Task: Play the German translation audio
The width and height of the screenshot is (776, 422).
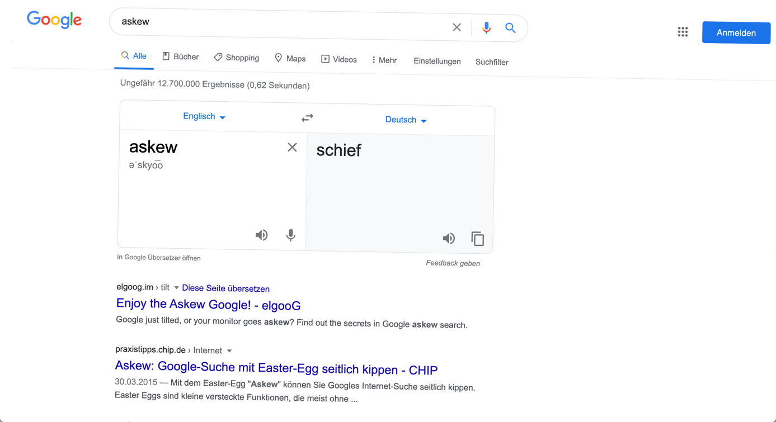Action: pos(449,239)
